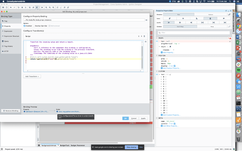
Task: Cancel the Edit Binding dialog
Action: pyautogui.click(x=134, y=118)
